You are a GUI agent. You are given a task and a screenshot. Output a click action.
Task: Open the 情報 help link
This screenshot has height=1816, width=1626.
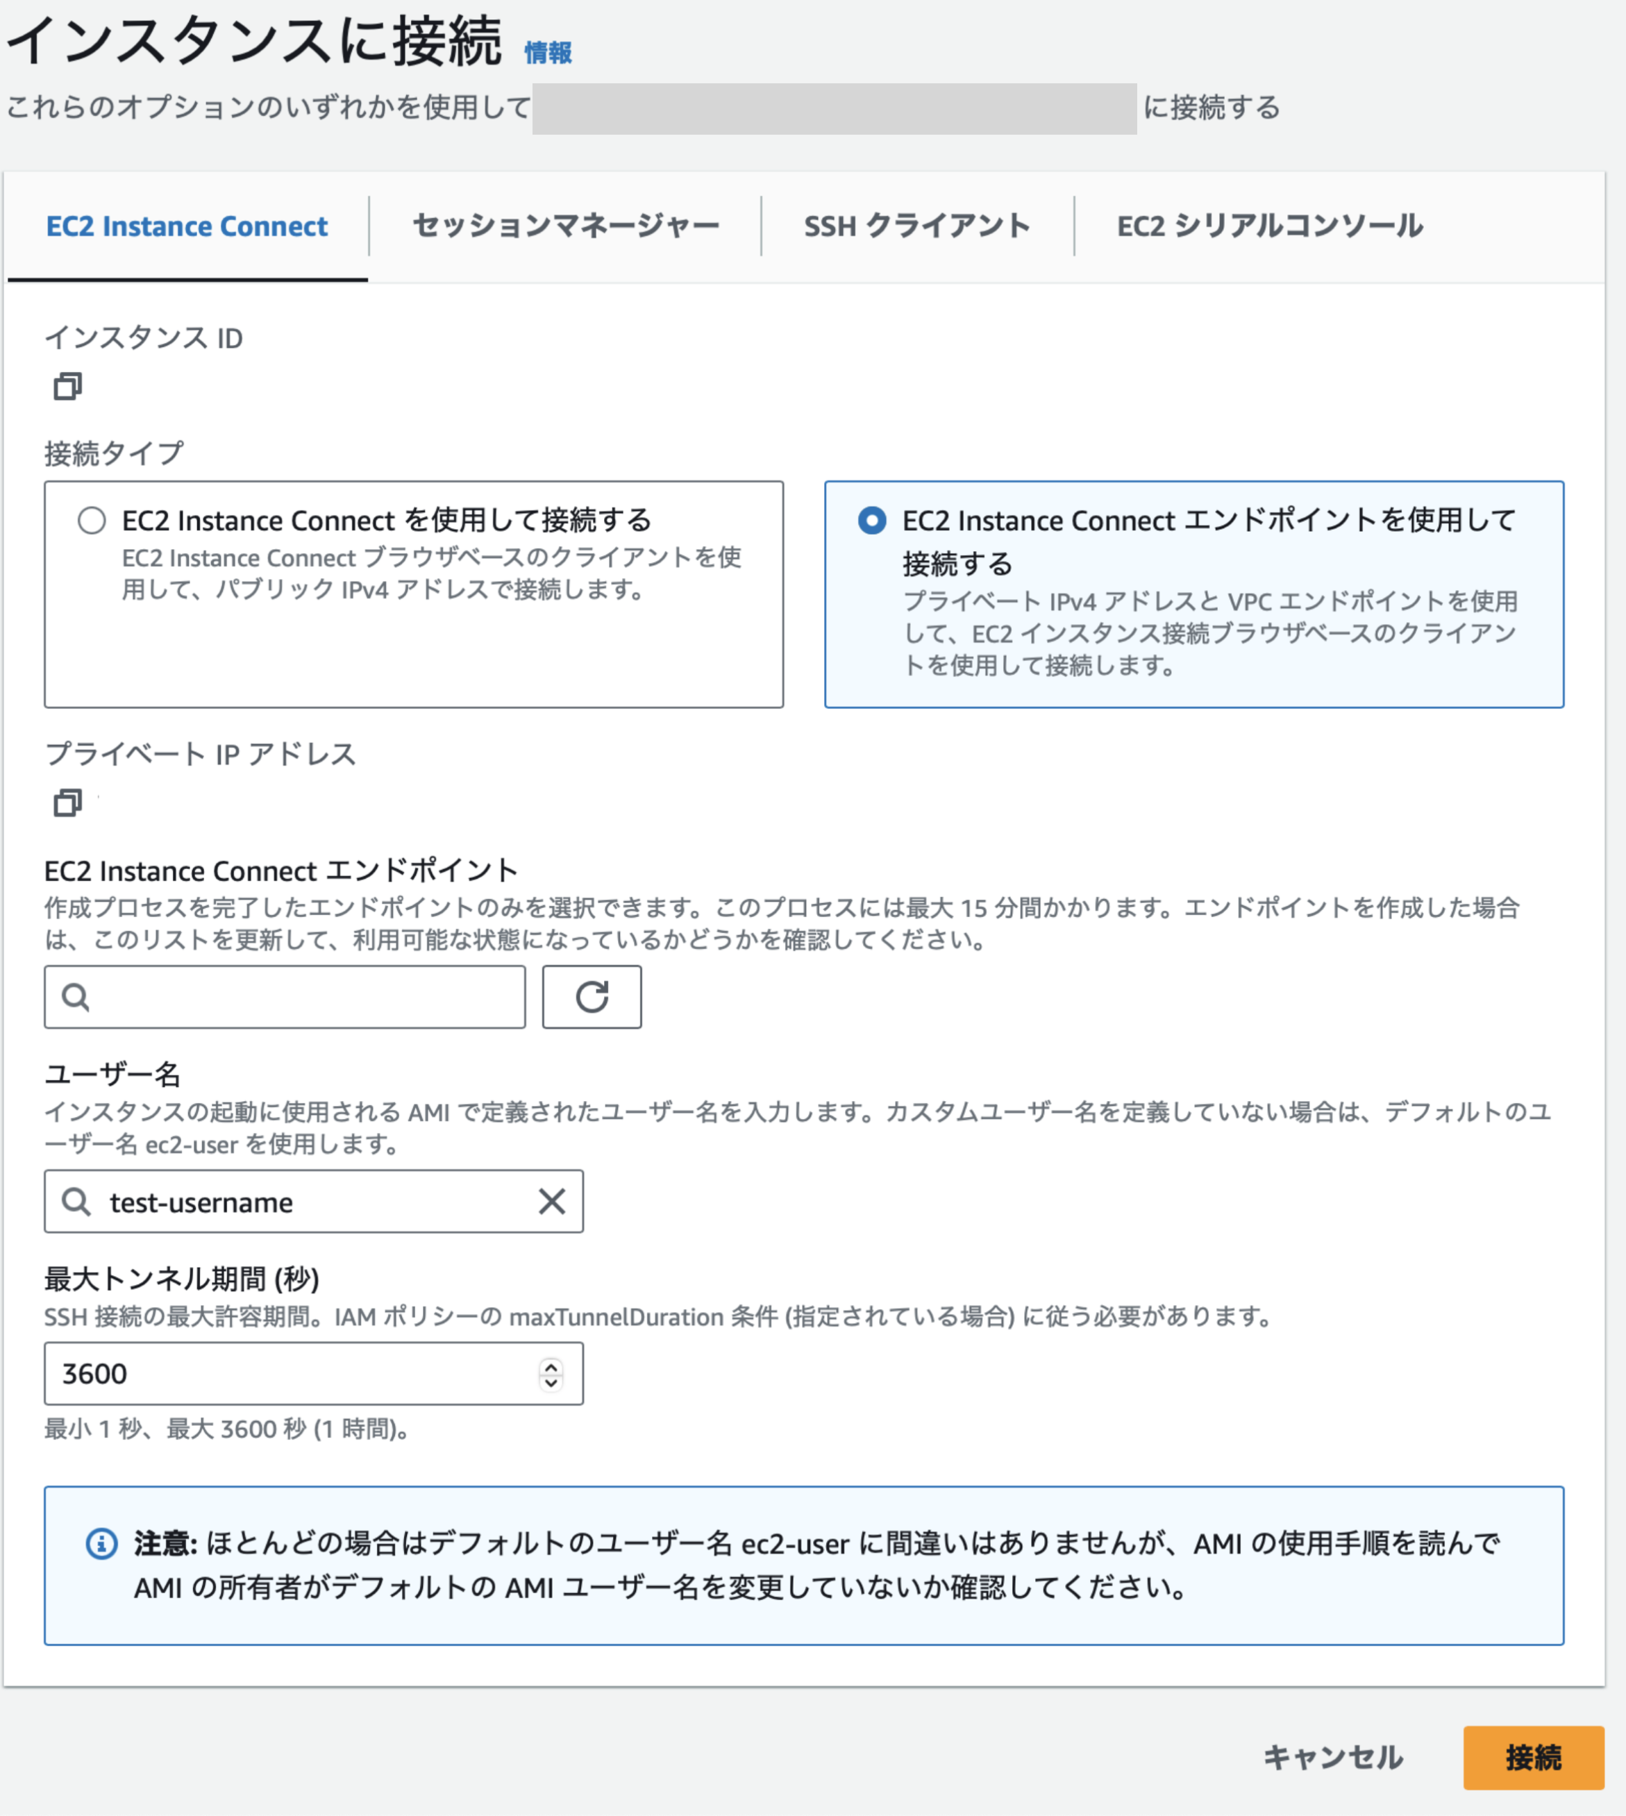548,52
